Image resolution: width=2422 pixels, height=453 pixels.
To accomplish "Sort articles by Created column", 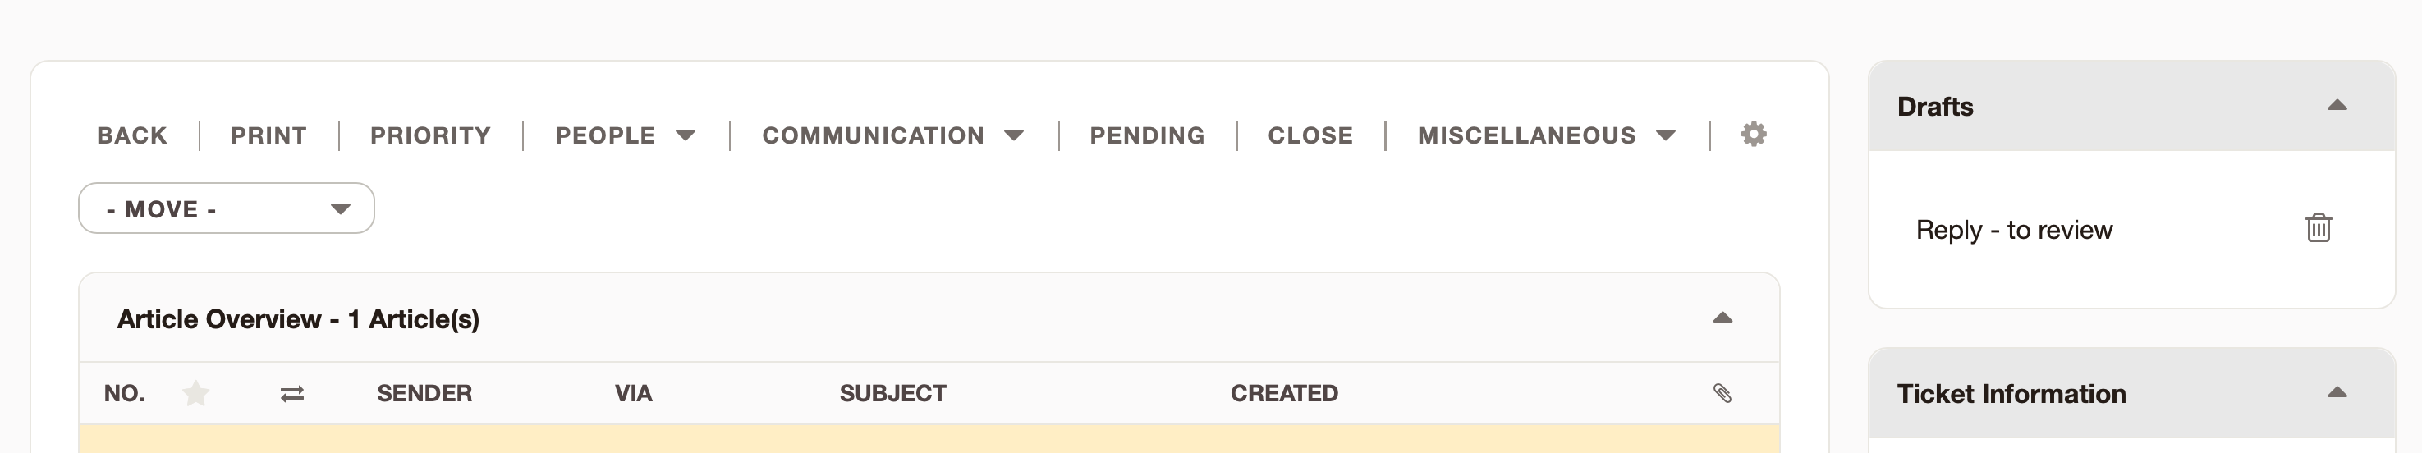I will (1283, 393).
